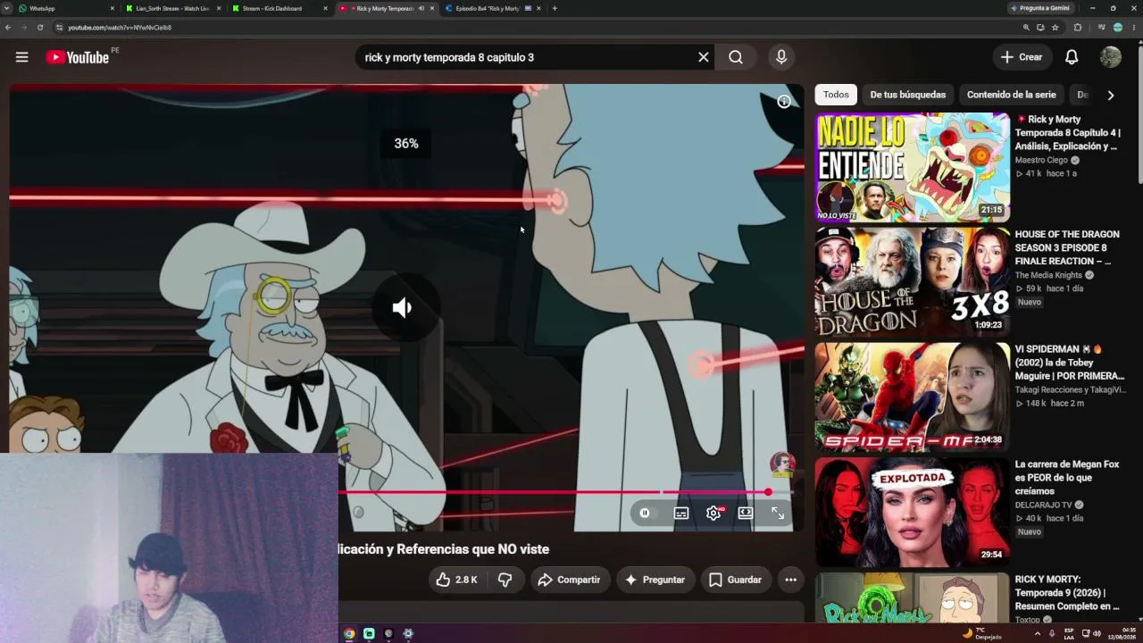Open the weather widget in the taskbar
This screenshot has width=1143, height=643.
point(981,633)
